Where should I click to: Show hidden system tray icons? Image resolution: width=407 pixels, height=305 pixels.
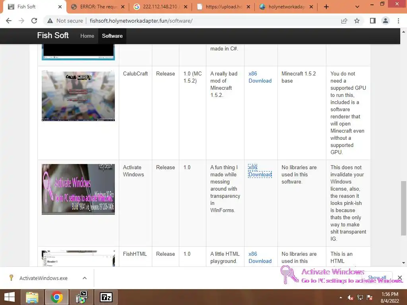341,297
